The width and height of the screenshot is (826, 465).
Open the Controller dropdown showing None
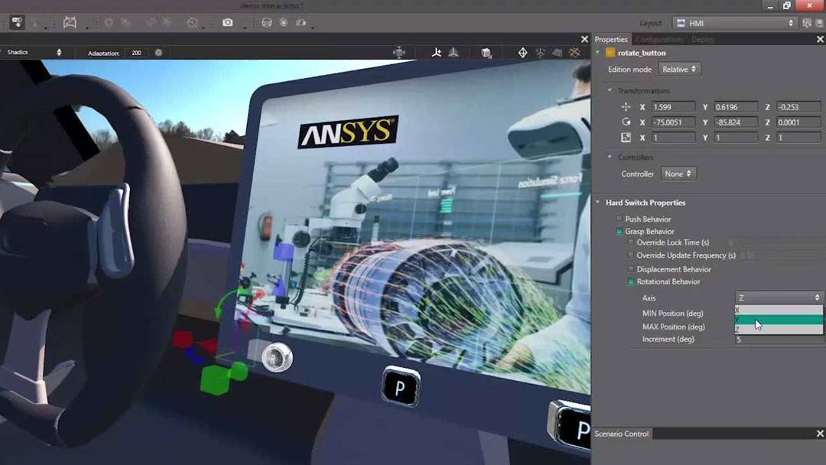(x=678, y=174)
